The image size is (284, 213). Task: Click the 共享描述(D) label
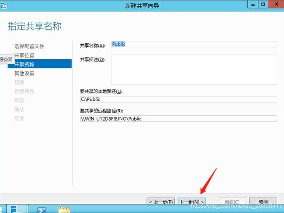coord(93,60)
